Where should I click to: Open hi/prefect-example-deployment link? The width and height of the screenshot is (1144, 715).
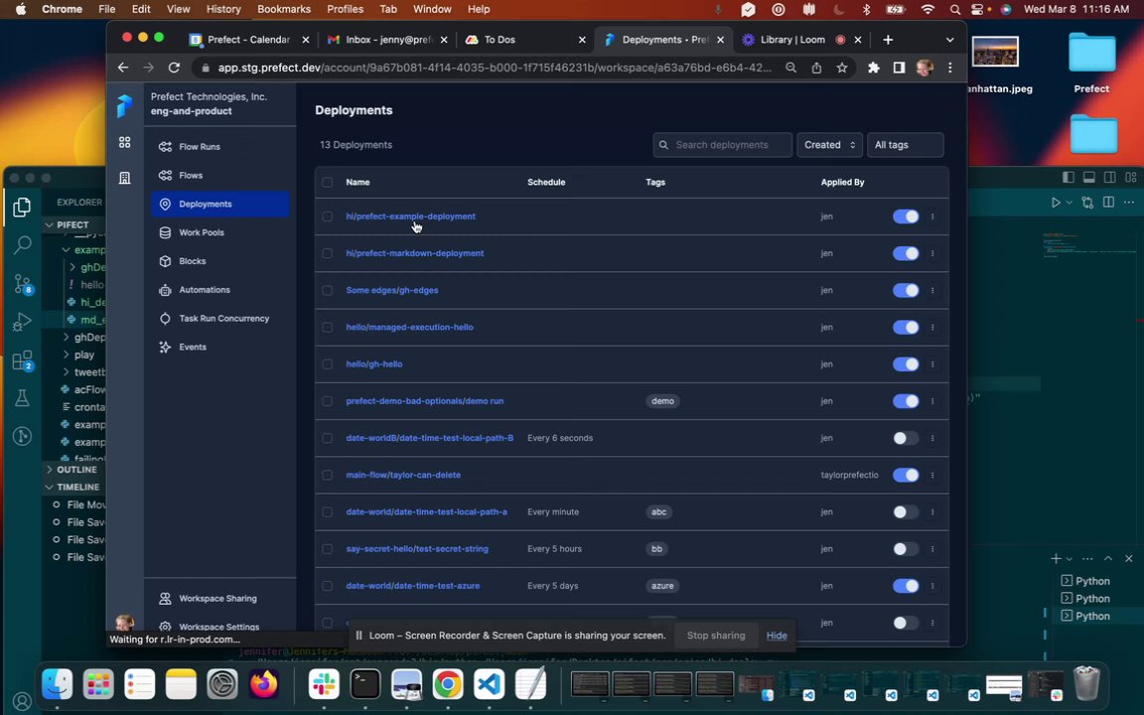[x=411, y=215]
